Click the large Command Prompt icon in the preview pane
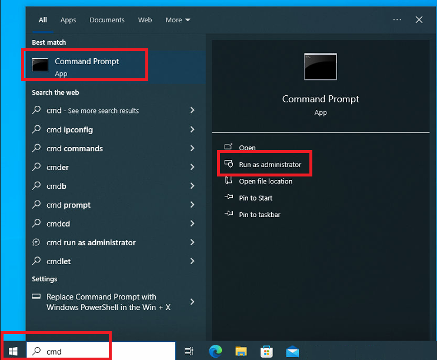The height and width of the screenshot is (360, 437). point(320,67)
